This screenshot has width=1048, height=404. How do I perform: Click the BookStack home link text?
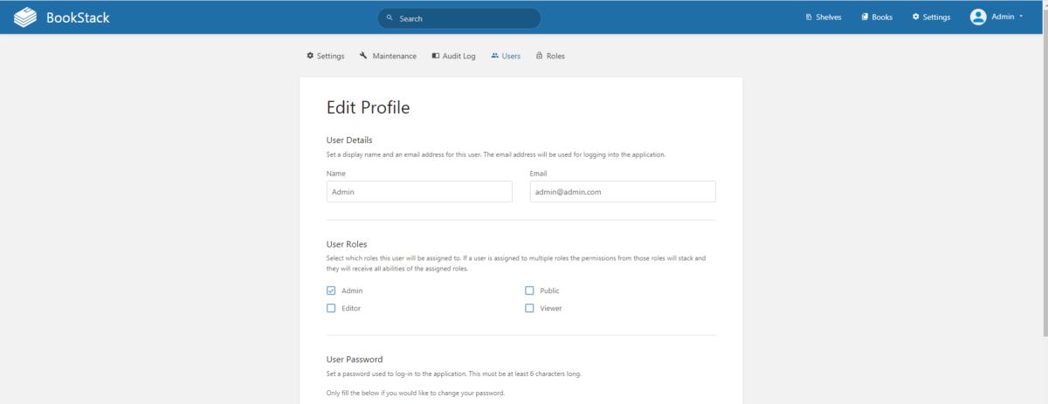pyautogui.click(x=78, y=17)
